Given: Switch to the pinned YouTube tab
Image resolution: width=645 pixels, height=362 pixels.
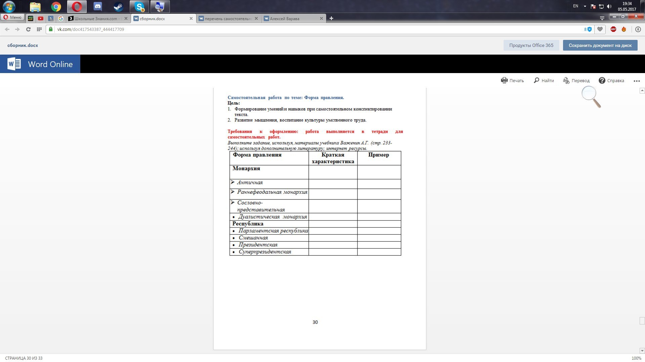Looking at the screenshot, I should (x=41, y=18).
